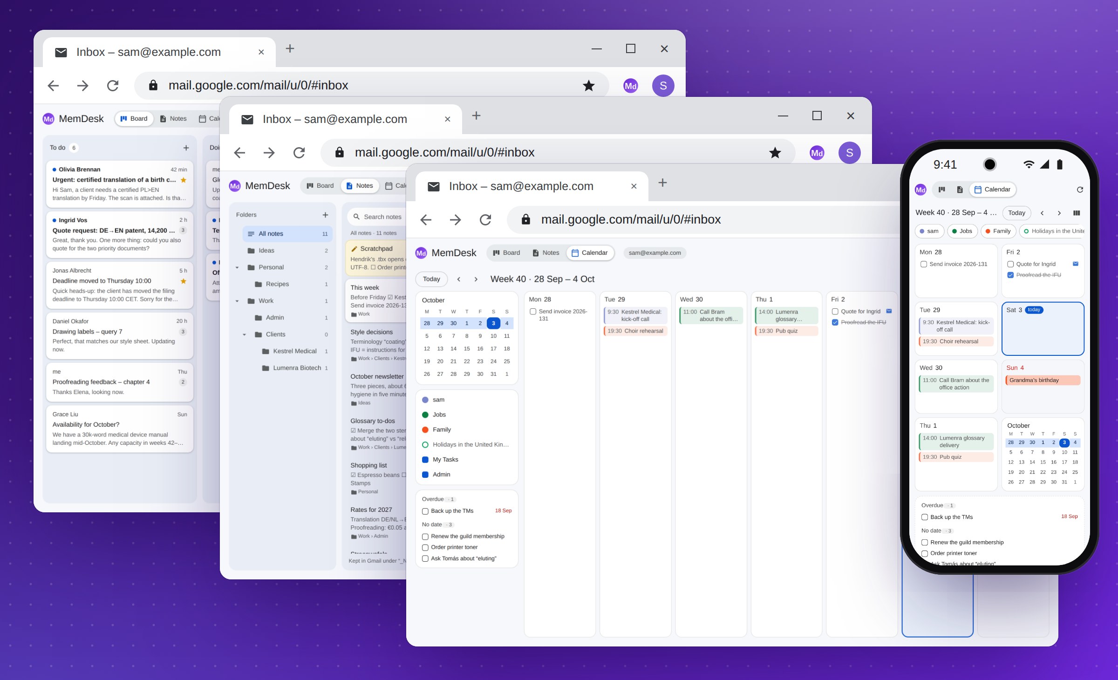1118x680 pixels.
Task: Toggle the Jobs calendar chip on phone
Action: tap(961, 231)
